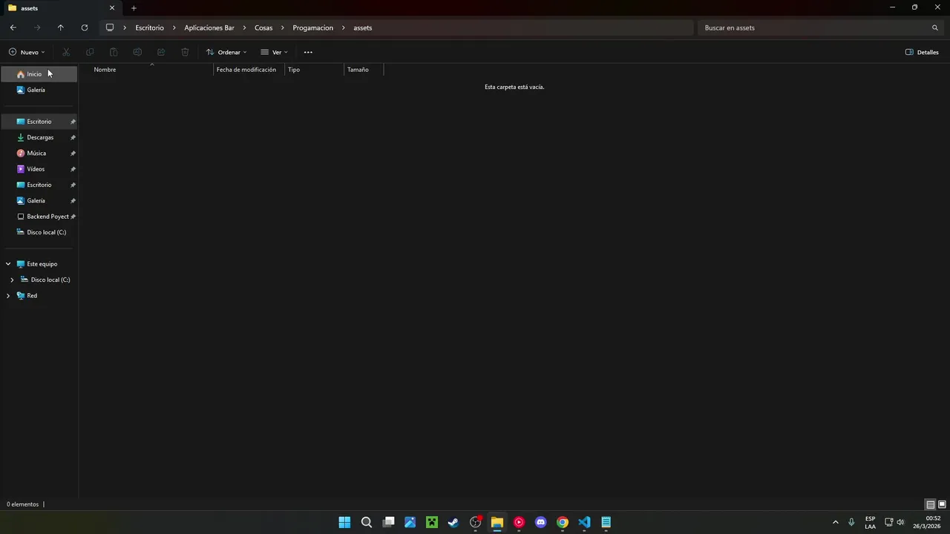Click the ESP LAA language indicator

point(870,522)
